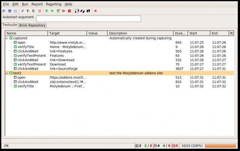Click status icon of clickAndWait link=Features
Viewport: 240px width, 151px height.
tap(15, 51)
